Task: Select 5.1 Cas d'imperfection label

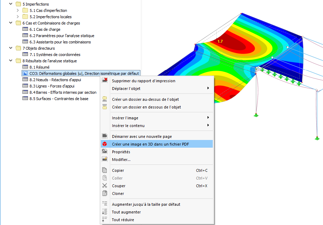Action: (x=48, y=10)
